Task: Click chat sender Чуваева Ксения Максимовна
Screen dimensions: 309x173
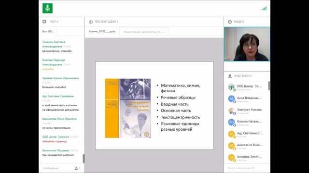Action: [x=60, y=78]
